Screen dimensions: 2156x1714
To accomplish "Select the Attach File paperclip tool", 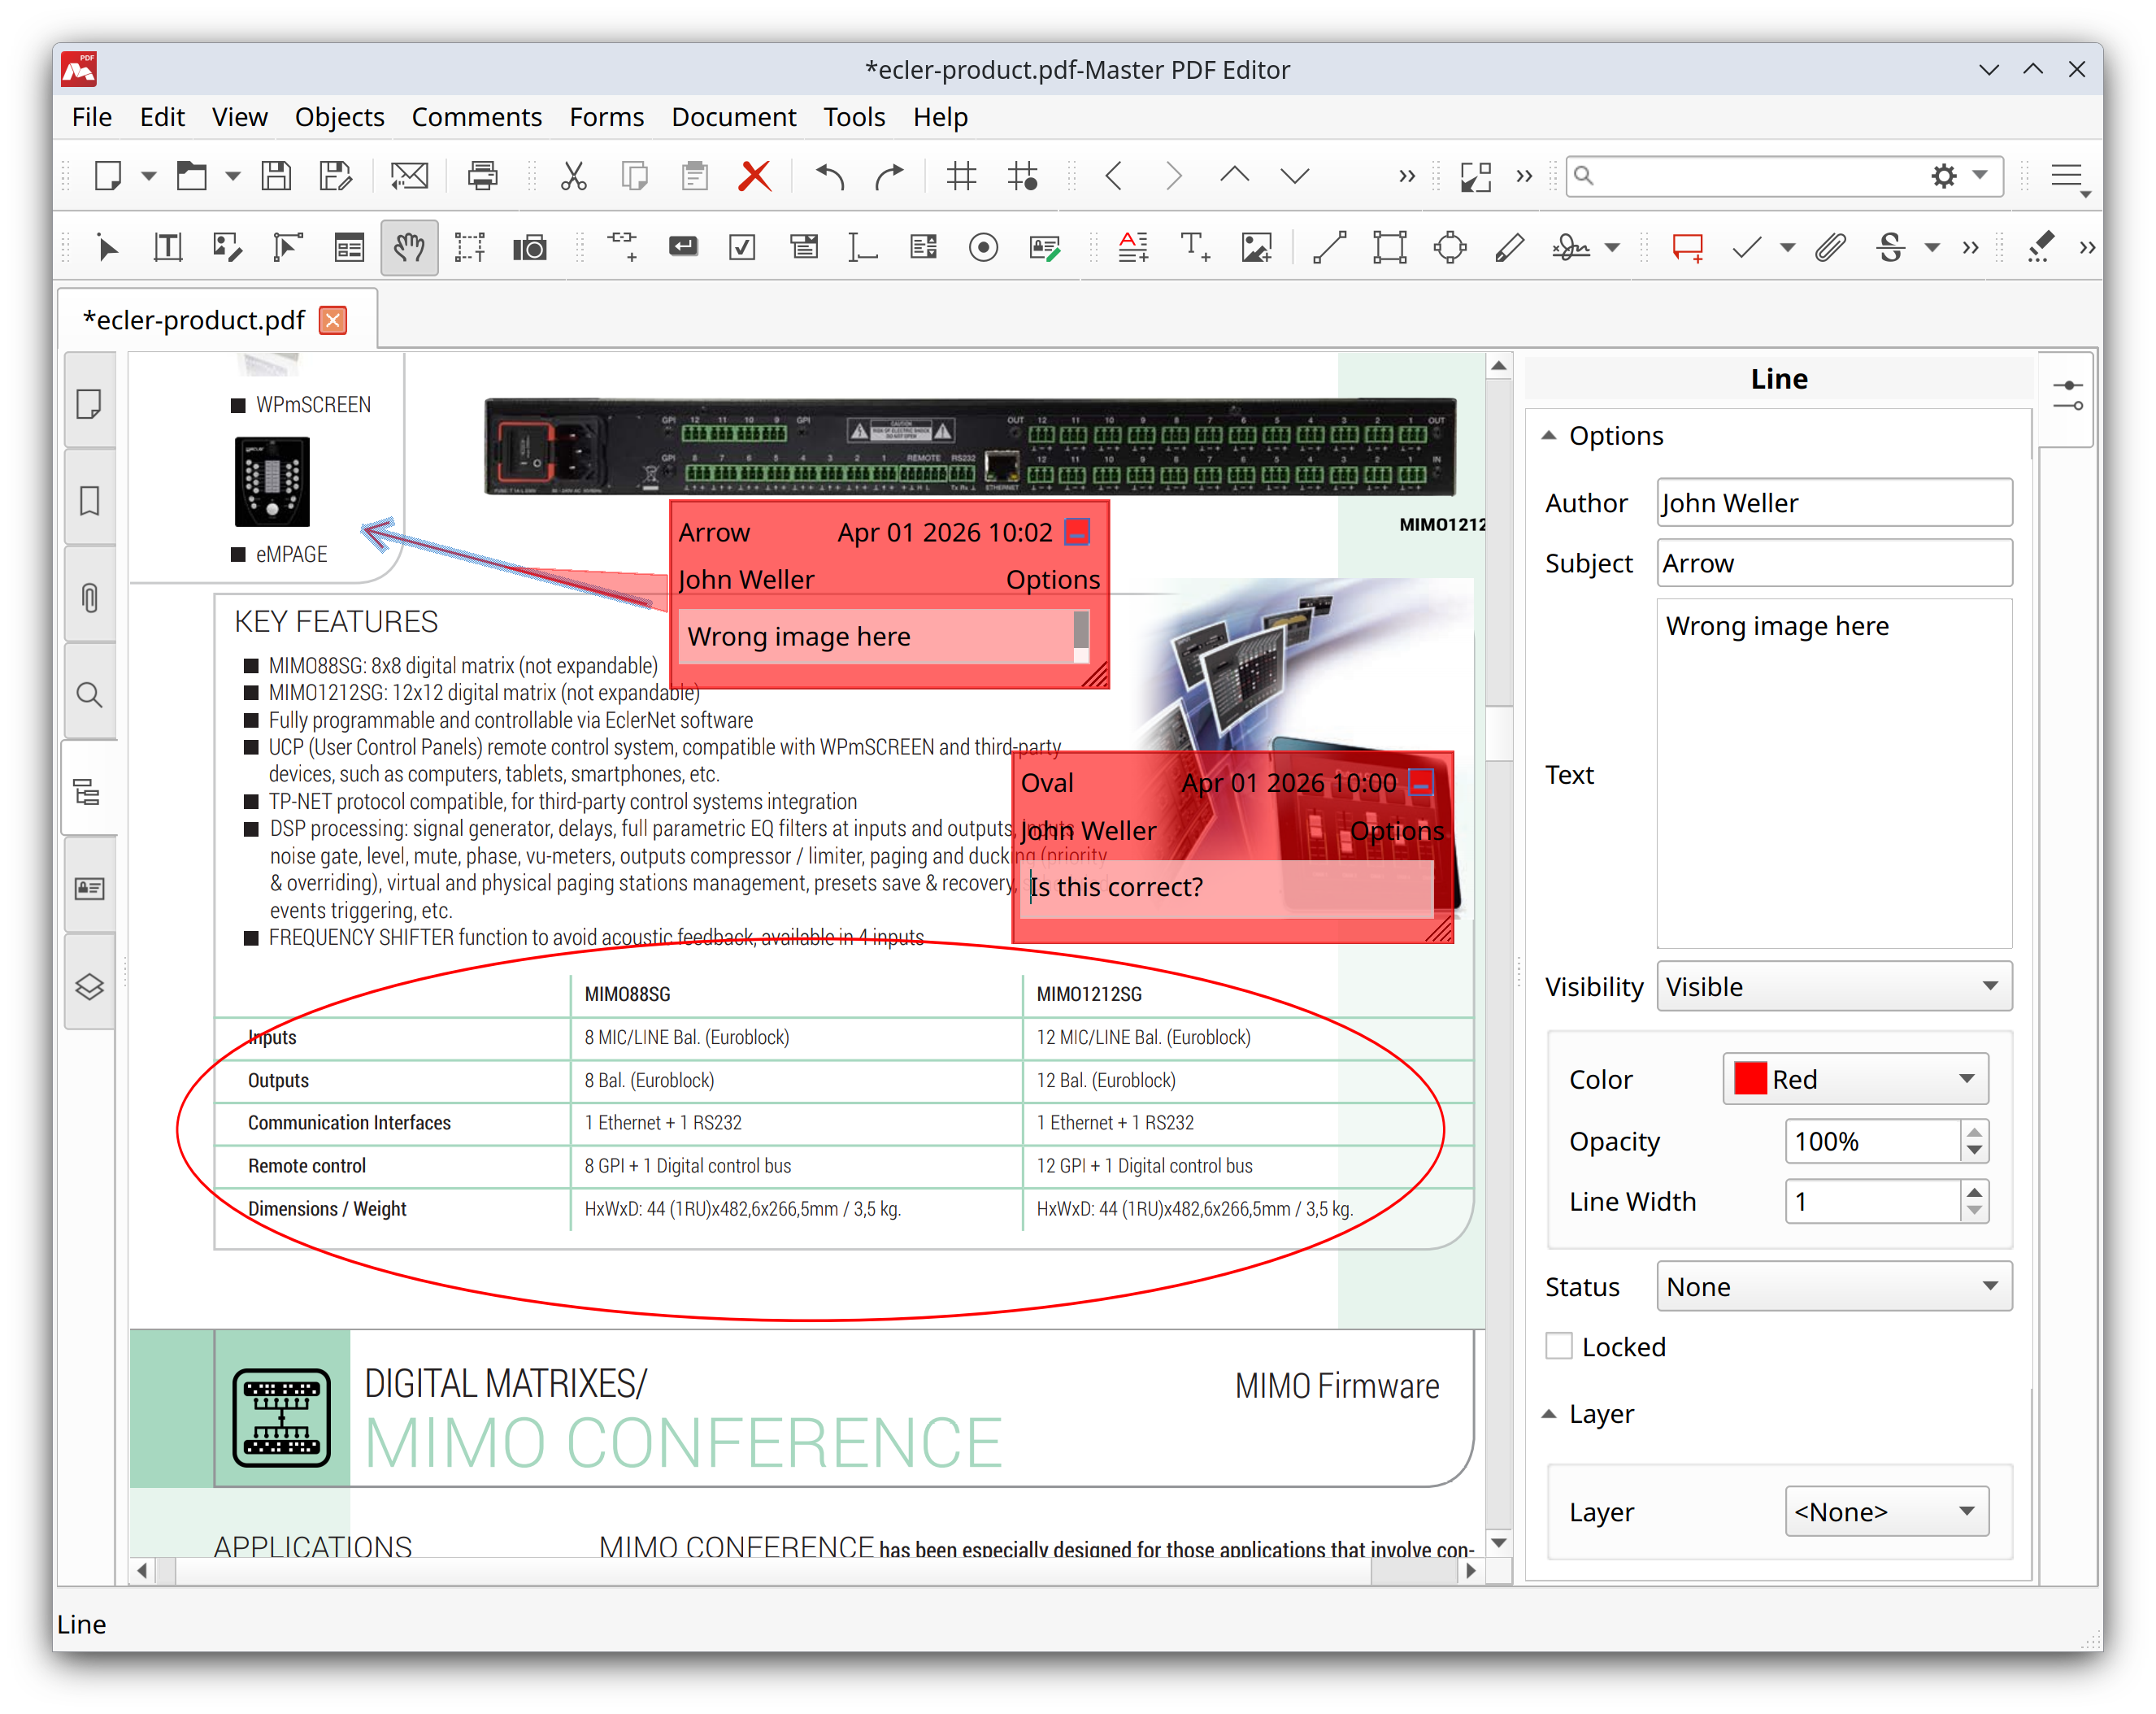I will [x=1830, y=246].
